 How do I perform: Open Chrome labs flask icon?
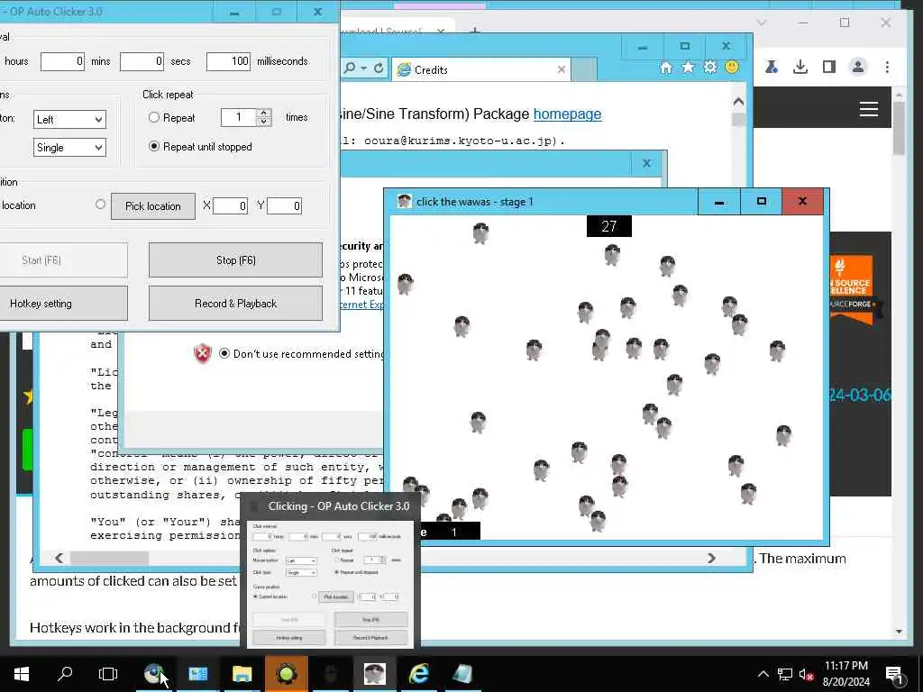pos(772,67)
